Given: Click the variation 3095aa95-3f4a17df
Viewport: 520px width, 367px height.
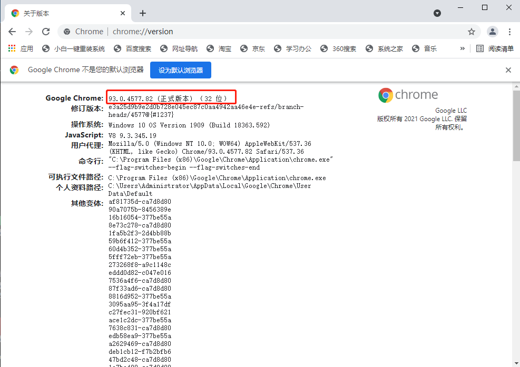Looking at the screenshot, I should [x=140, y=304].
